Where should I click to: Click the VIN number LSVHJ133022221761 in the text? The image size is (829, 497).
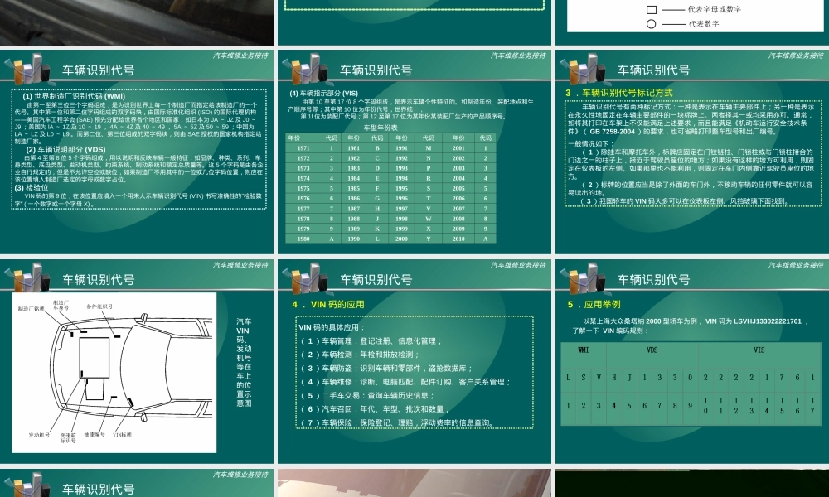767,321
